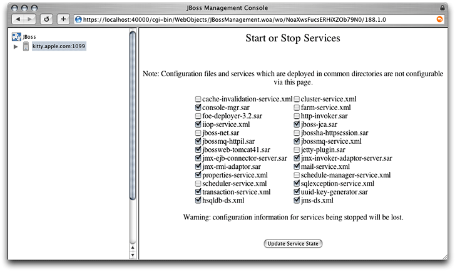Click Update Service State button
Viewport: 455px width, 272px height.
293,244
